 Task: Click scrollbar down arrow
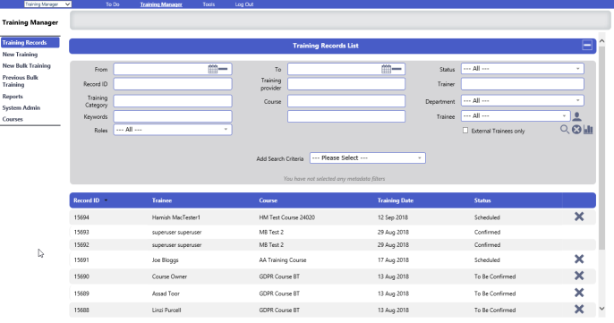click(x=601, y=309)
